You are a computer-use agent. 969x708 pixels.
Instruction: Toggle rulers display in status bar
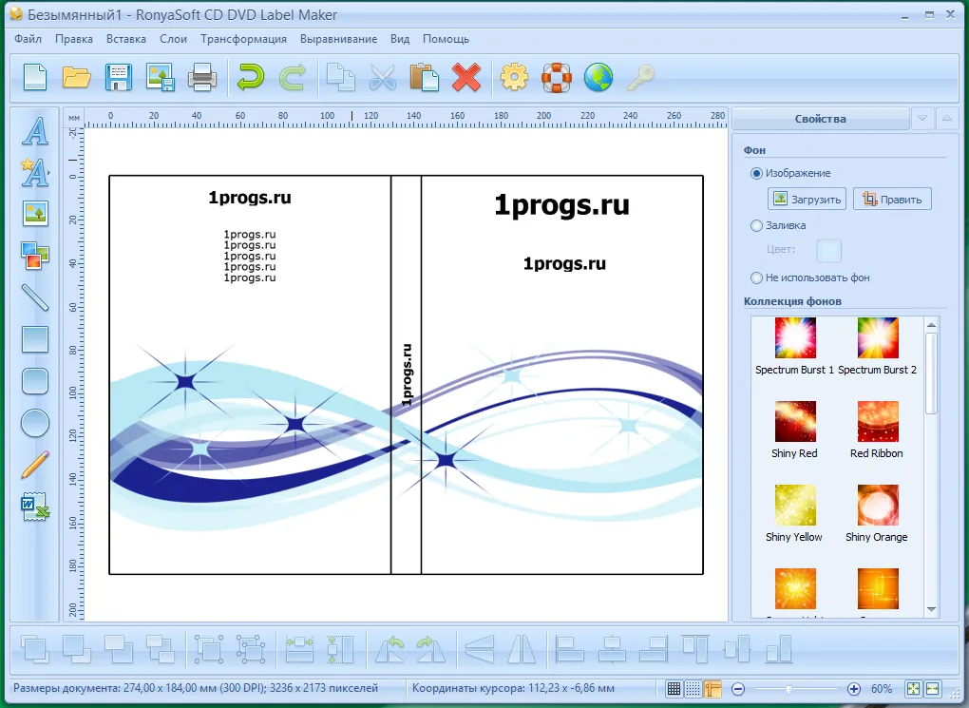point(712,689)
